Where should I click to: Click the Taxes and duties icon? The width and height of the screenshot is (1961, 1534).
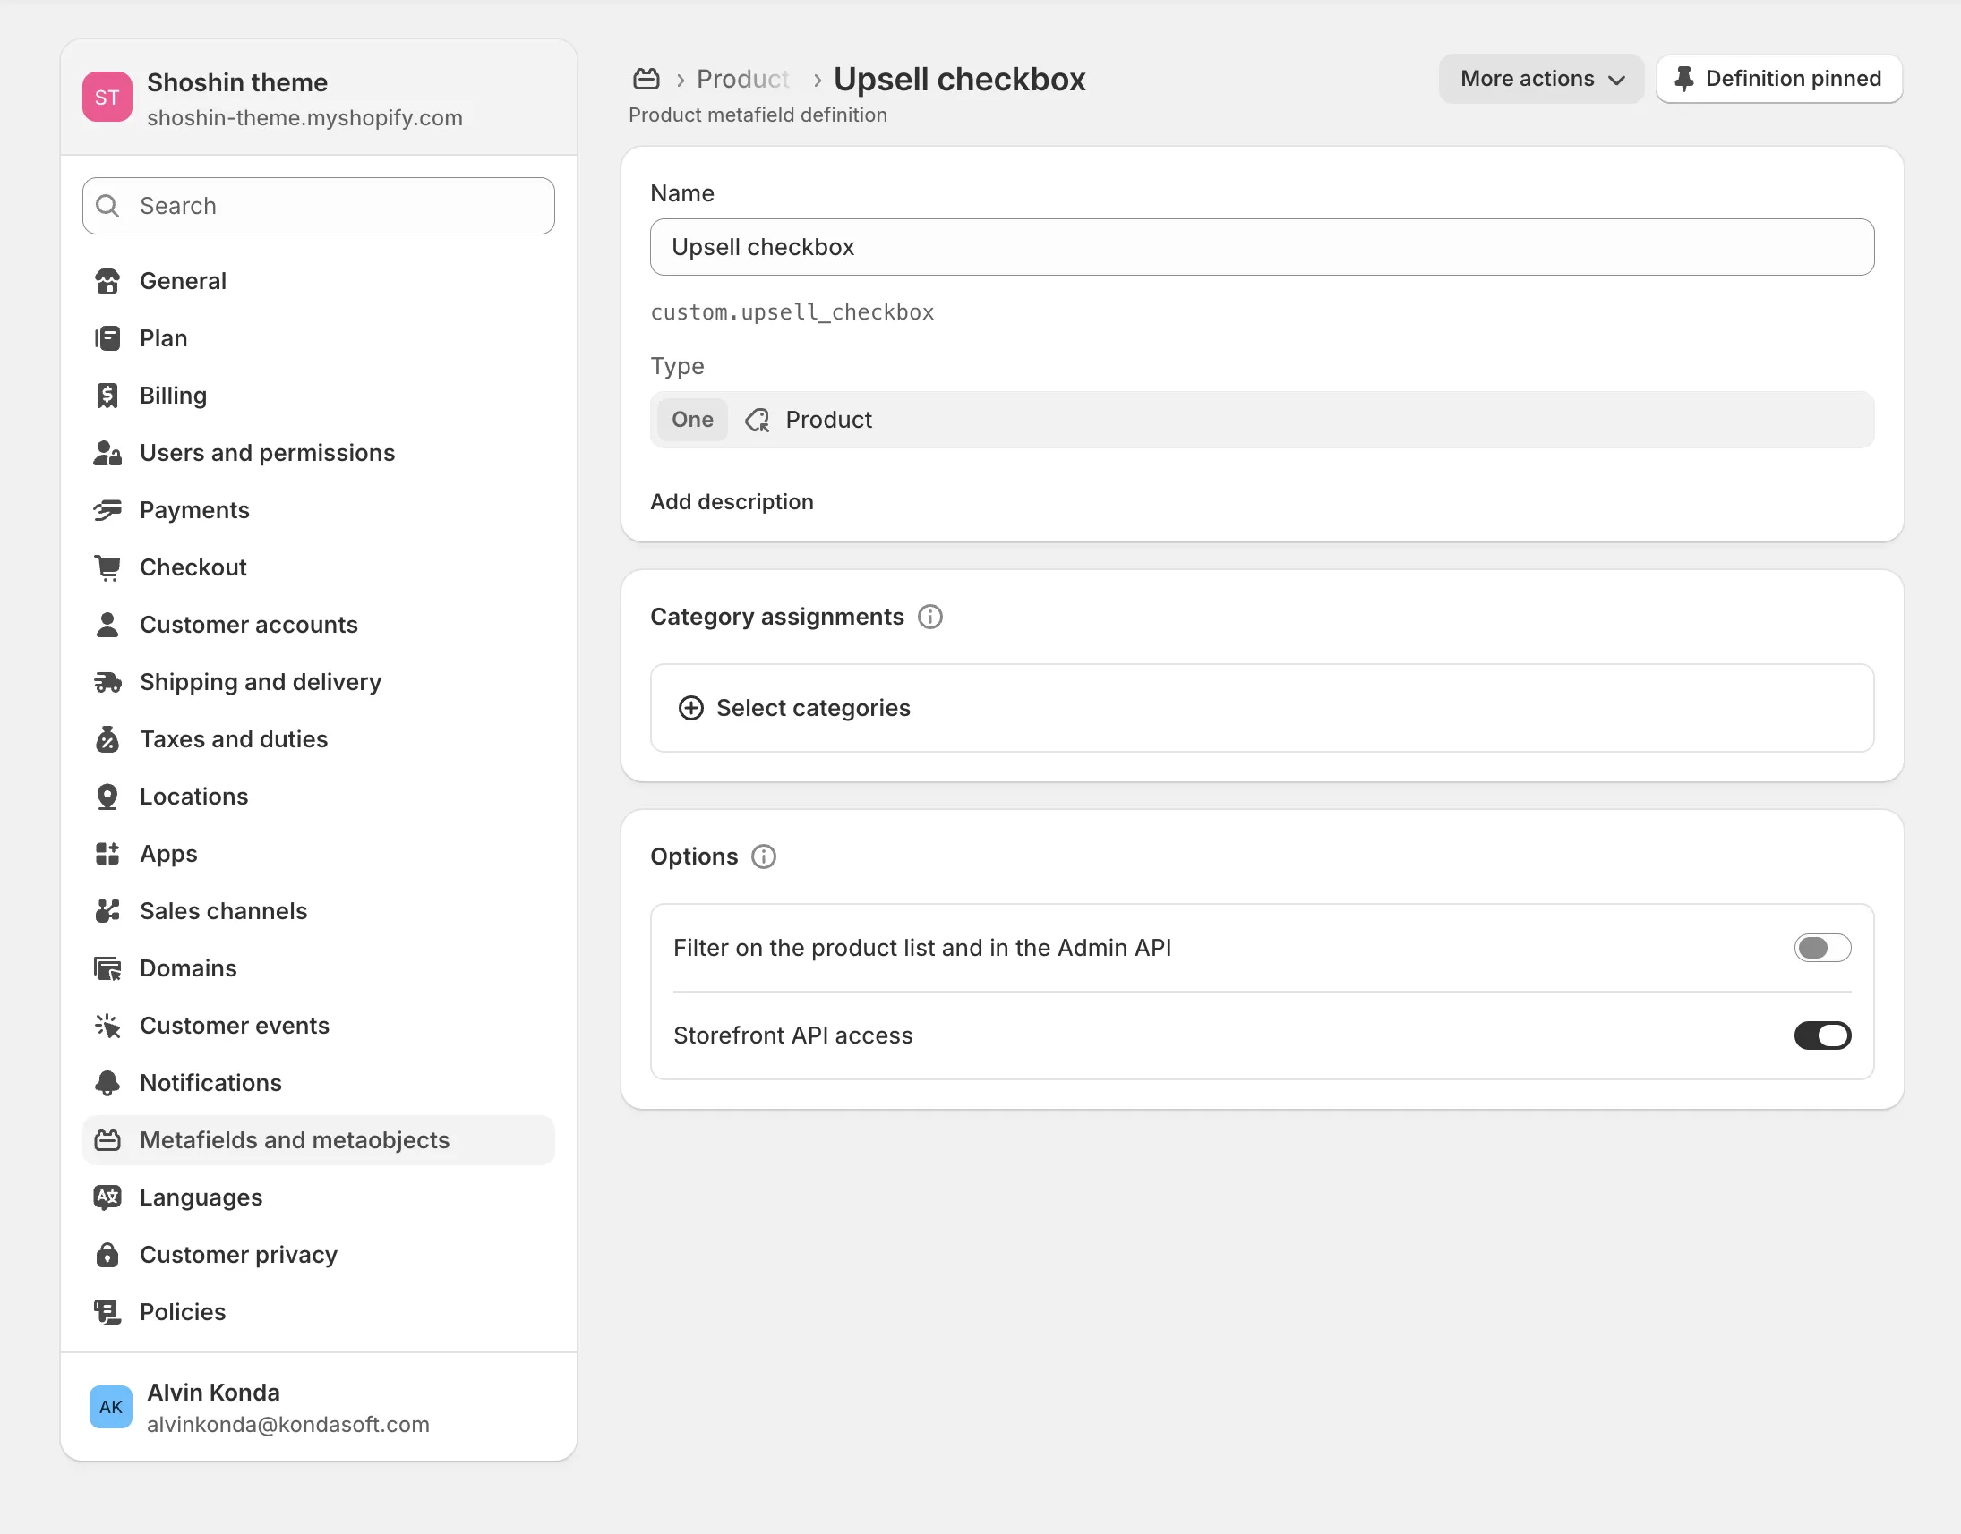point(107,739)
